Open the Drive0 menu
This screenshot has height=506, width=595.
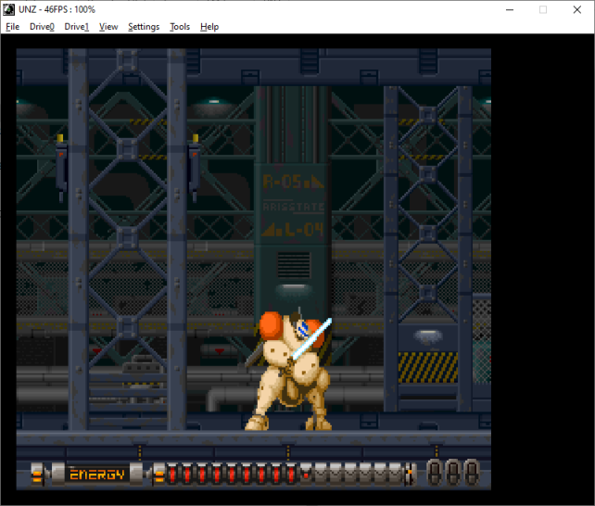pos(42,27)
